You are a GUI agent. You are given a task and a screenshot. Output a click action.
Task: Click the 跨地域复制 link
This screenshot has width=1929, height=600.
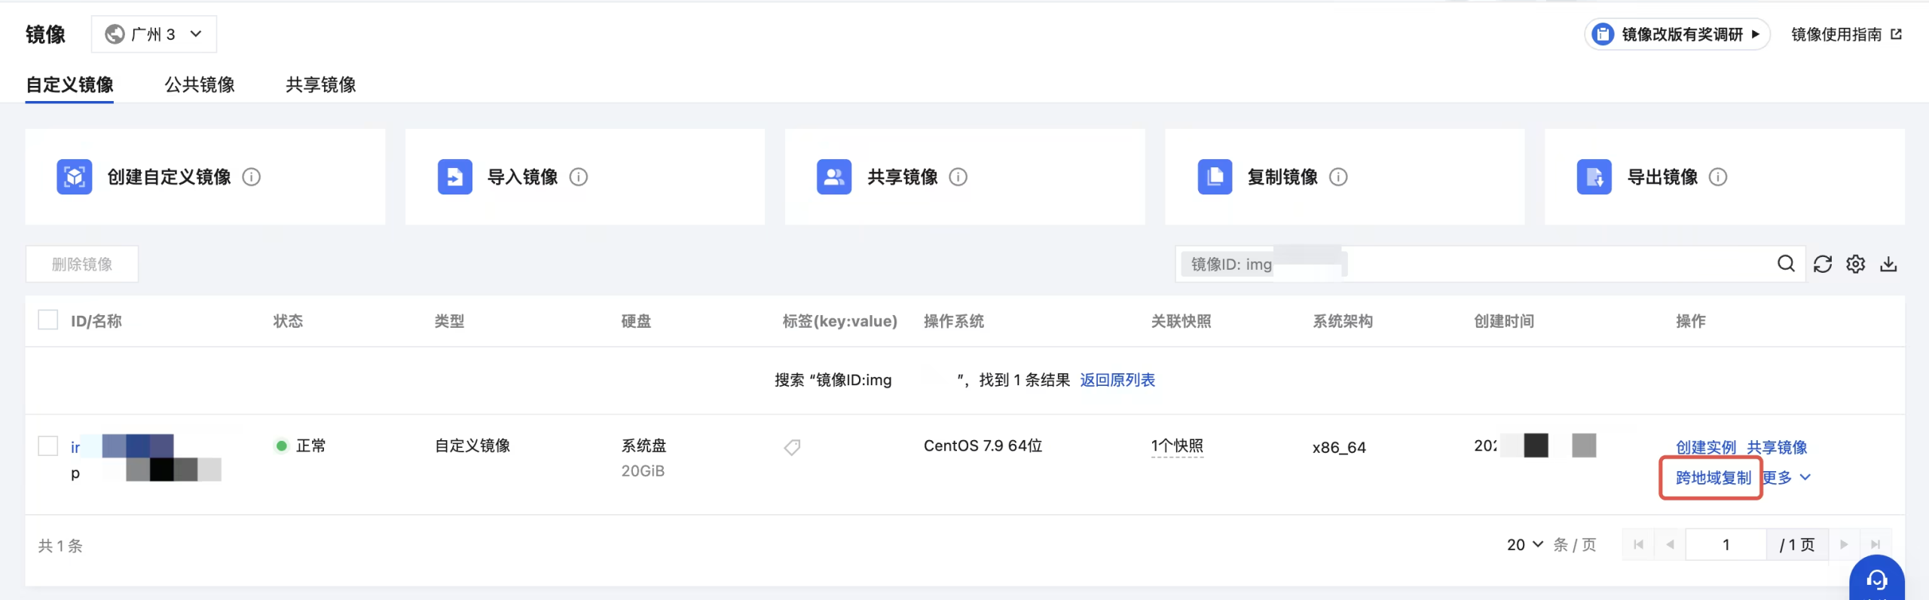[x=1713, y=478]
